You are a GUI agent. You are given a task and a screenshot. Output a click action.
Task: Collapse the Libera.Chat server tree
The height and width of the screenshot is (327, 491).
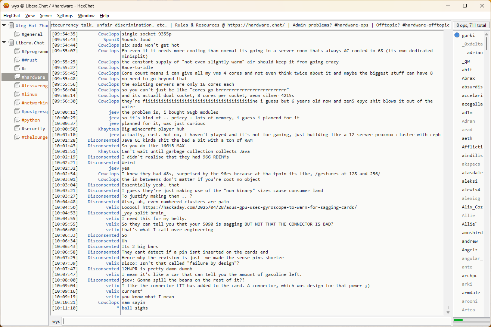(x=4, y=43)
